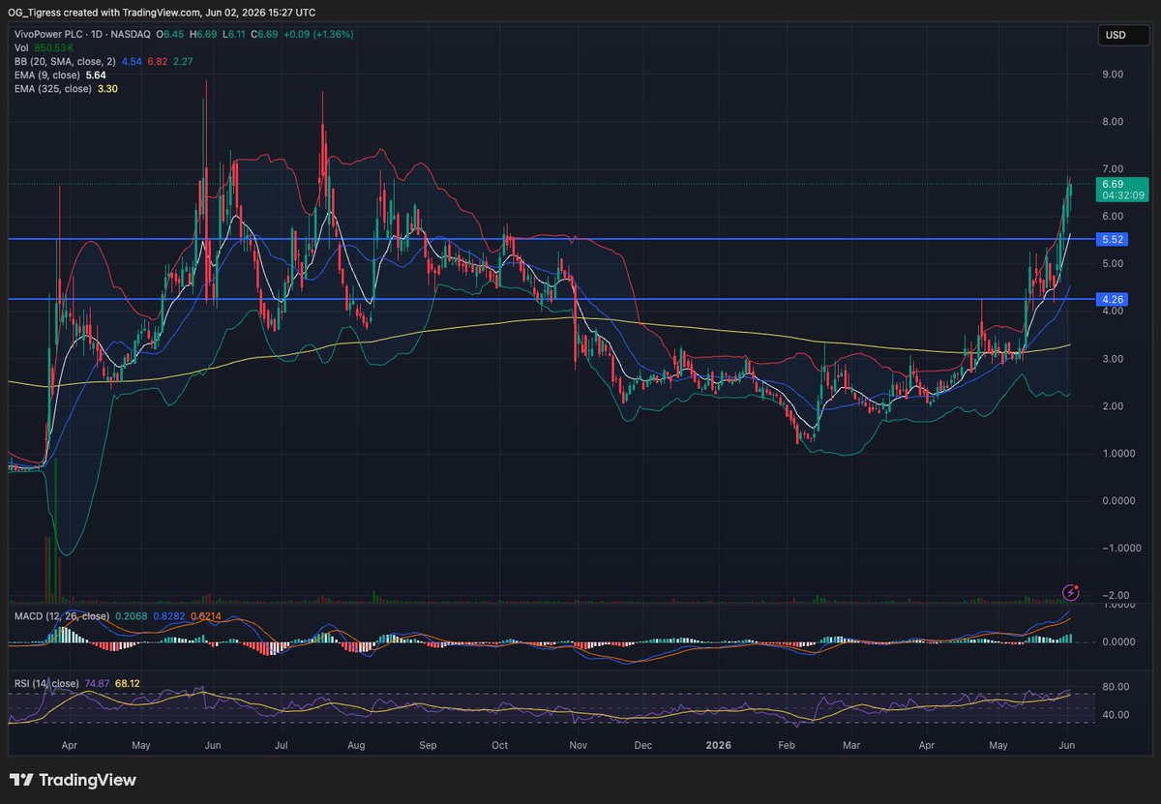Click the orange 0.6214 signal value
The height and width of the screenshot is (804, 1161).
coord(206,615)
